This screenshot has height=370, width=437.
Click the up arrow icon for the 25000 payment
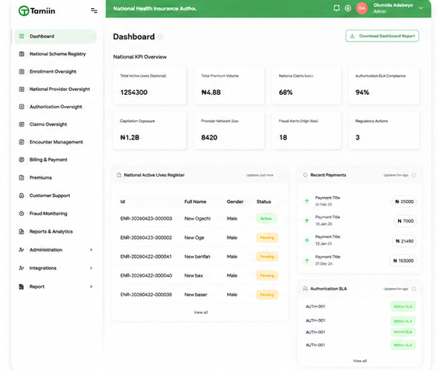(x=307, y=201)
